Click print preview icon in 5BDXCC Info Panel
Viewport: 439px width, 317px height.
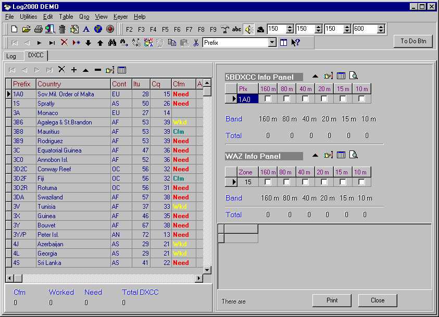[x=354, y=76]
